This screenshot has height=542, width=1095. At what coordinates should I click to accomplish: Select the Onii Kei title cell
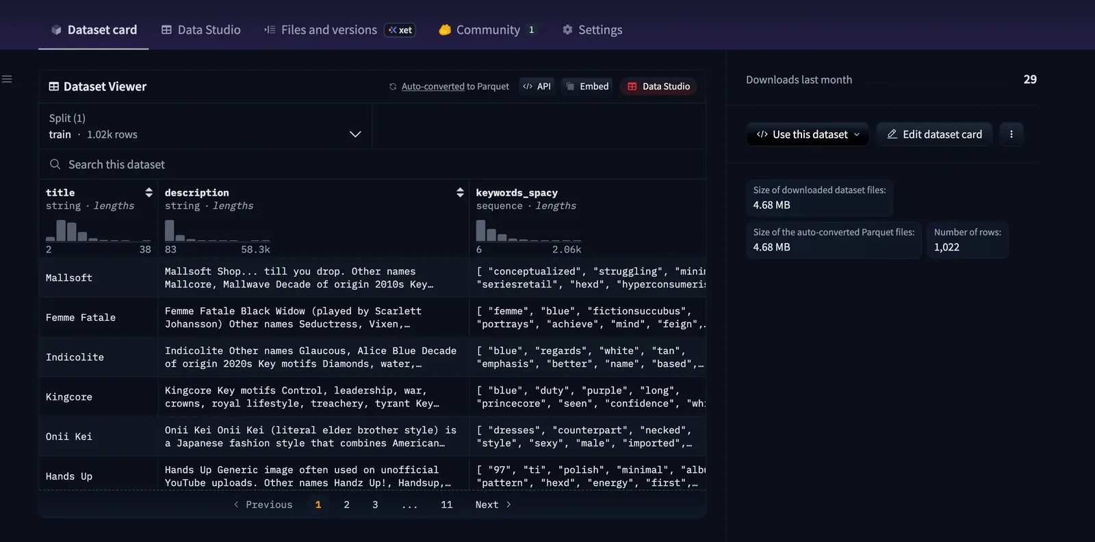99,437
